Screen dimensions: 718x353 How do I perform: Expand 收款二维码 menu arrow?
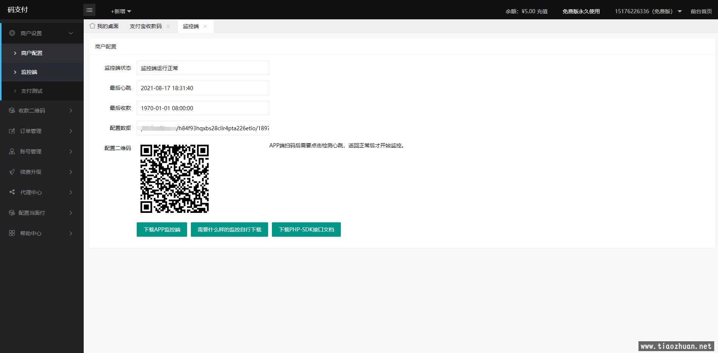pos(71,111)
